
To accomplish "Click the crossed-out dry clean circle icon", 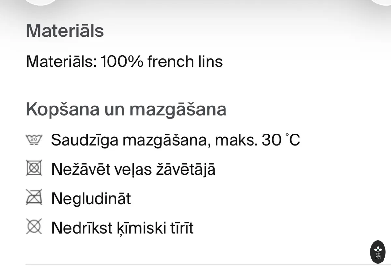I will (34, 227).
